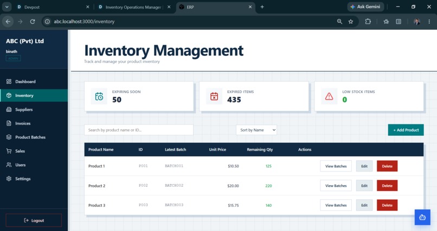Click the Settings gear icon in sidebar
This screenshot has width=437, height=231.
9,179
